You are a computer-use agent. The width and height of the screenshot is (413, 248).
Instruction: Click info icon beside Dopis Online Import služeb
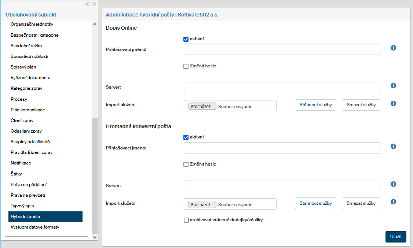pyautogui.click(x=393, y=104)
